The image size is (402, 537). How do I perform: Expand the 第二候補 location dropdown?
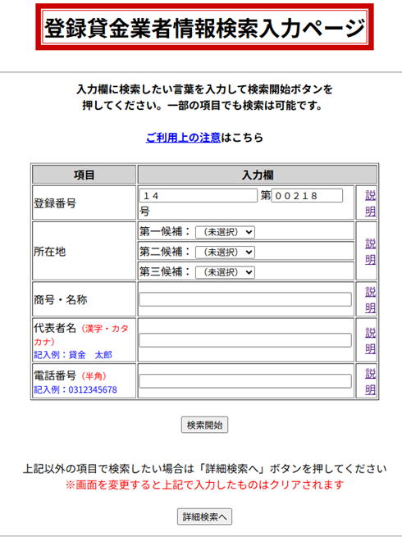pyautogui.click(x=225, y=253)
